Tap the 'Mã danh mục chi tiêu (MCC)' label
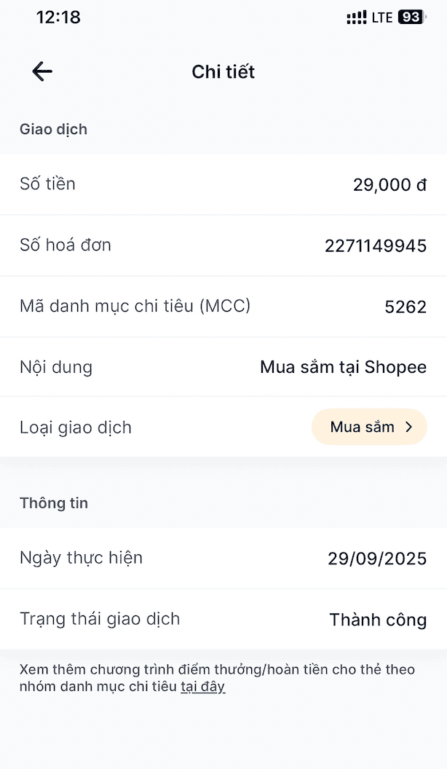Screen dimensions: 447x769 tap(135, 306)
